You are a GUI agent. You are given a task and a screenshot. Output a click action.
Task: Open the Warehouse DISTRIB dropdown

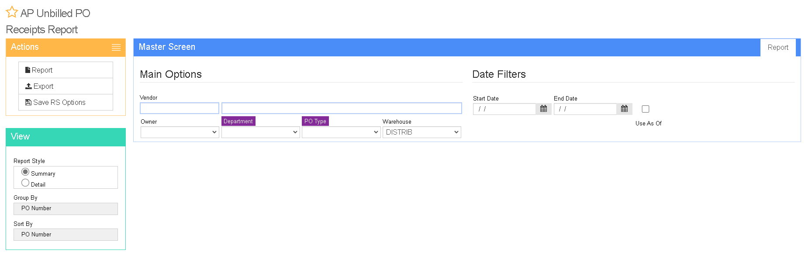(x=422, y=132)
